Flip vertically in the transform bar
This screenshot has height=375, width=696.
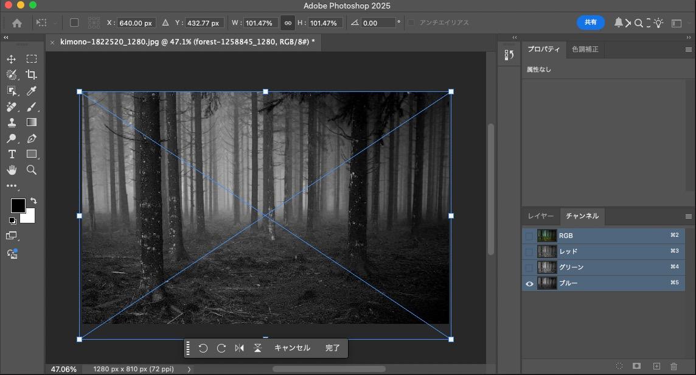257,348
